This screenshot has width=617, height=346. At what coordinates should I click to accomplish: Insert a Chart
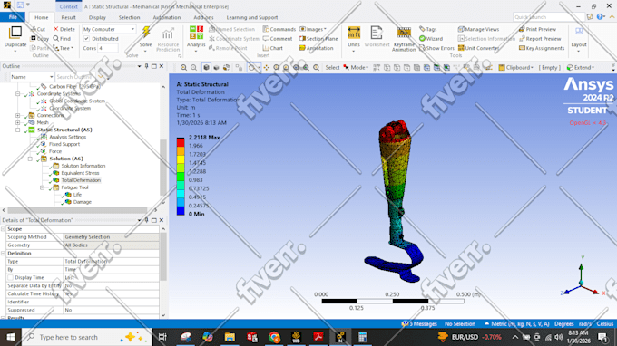tap(273, 48)
